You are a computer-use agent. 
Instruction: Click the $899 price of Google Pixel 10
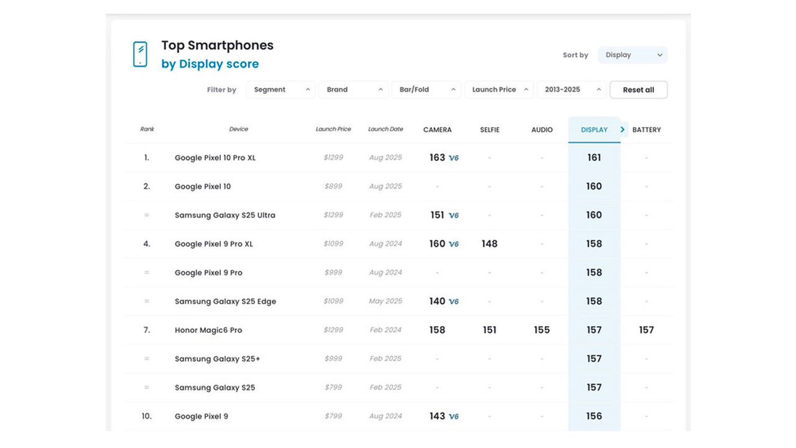(333, 187)
